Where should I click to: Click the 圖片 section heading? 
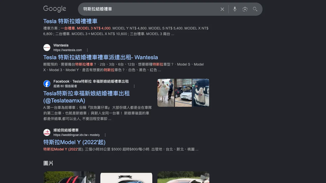(48, 163)
